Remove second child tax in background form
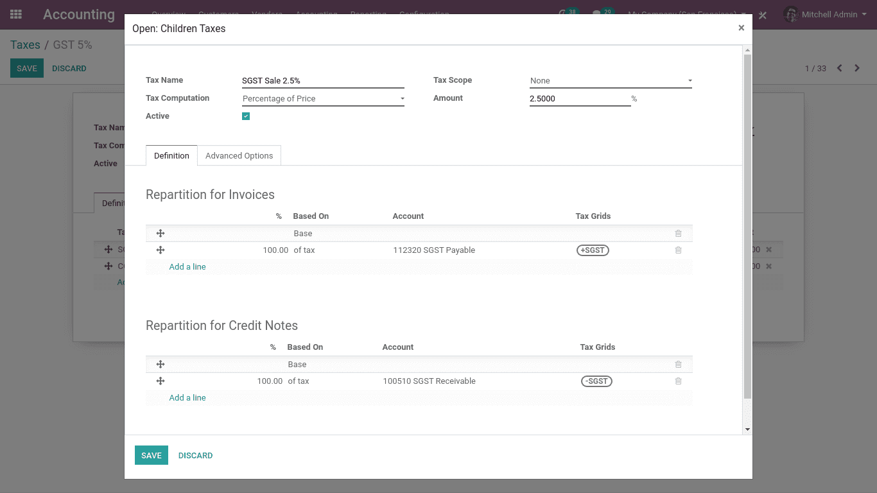The height and width of the screenshot is (493, 877). 768,266
